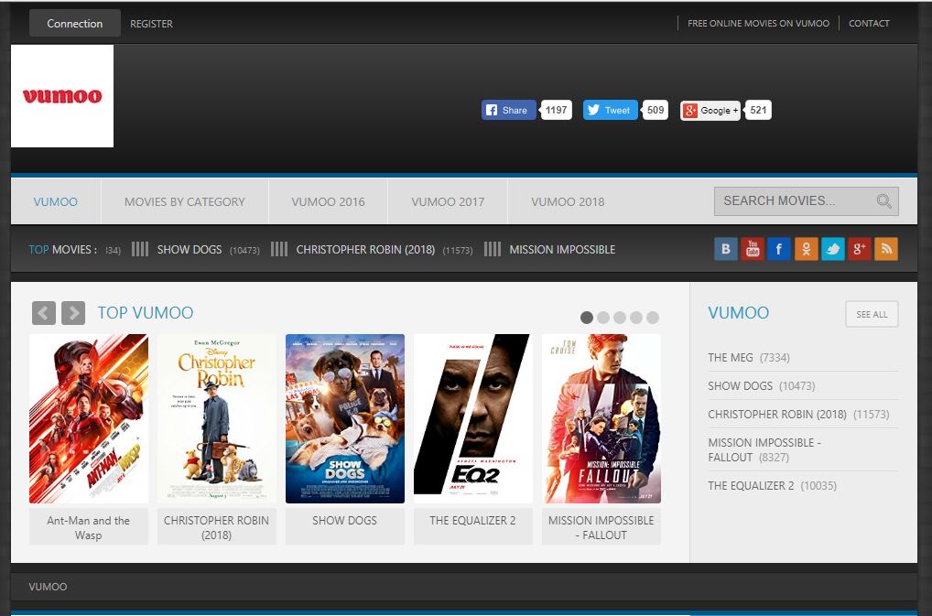
Task: Select the fourth carousel pagination dot
Action: click(x=636, y=318)
